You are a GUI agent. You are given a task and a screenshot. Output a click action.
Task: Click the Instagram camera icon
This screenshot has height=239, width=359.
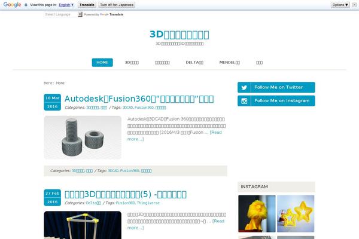[244, 101]
